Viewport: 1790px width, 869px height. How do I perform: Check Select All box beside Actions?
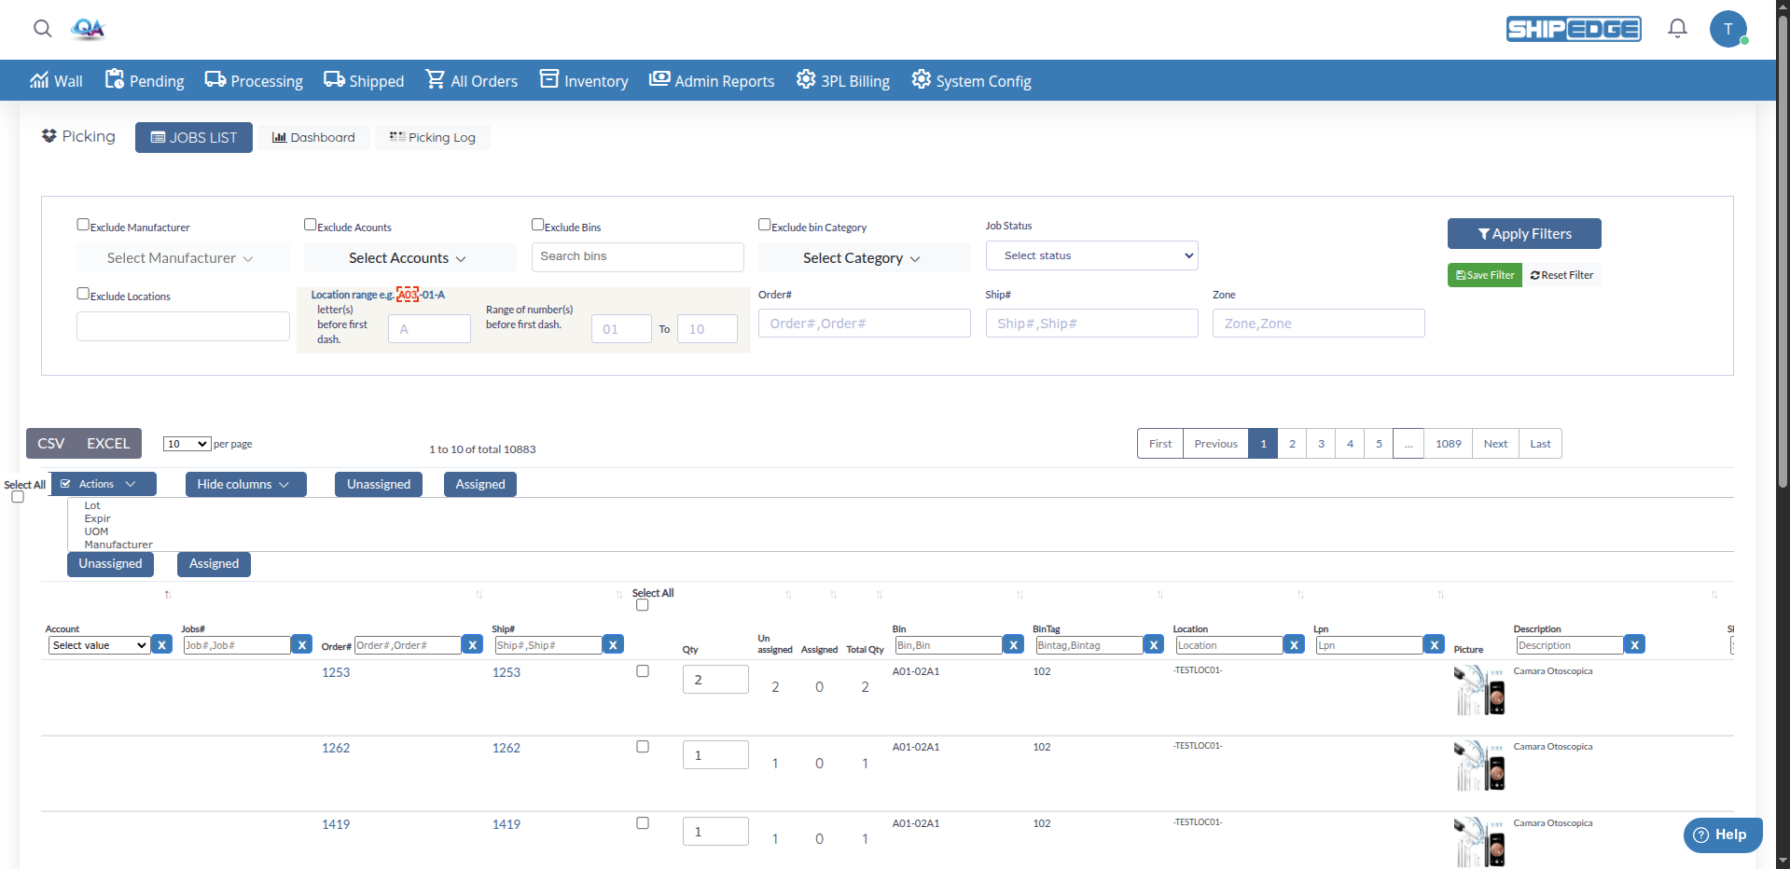(x=18, y=497)
